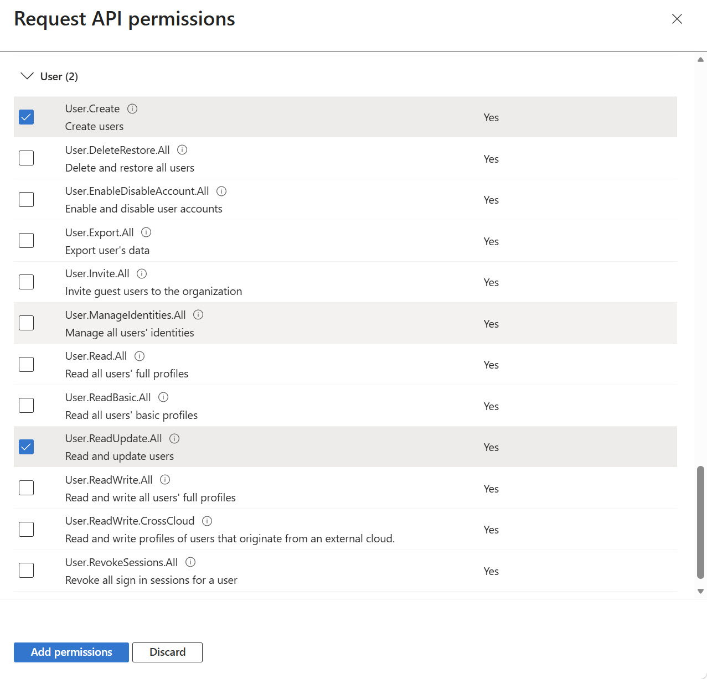Viewport: 707px width, 679px height.
Task: Click 'Revoke all sign in sessions for a user'
Action: pos(151,580)
